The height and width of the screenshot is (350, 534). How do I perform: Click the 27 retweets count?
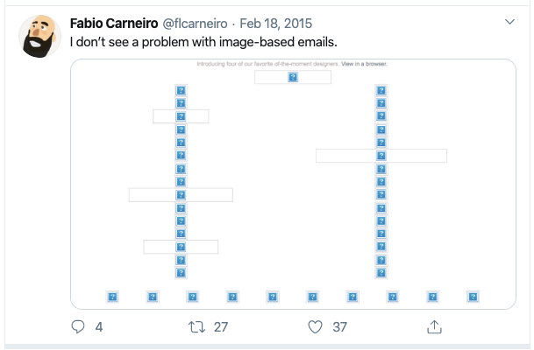tap(221, 327)
